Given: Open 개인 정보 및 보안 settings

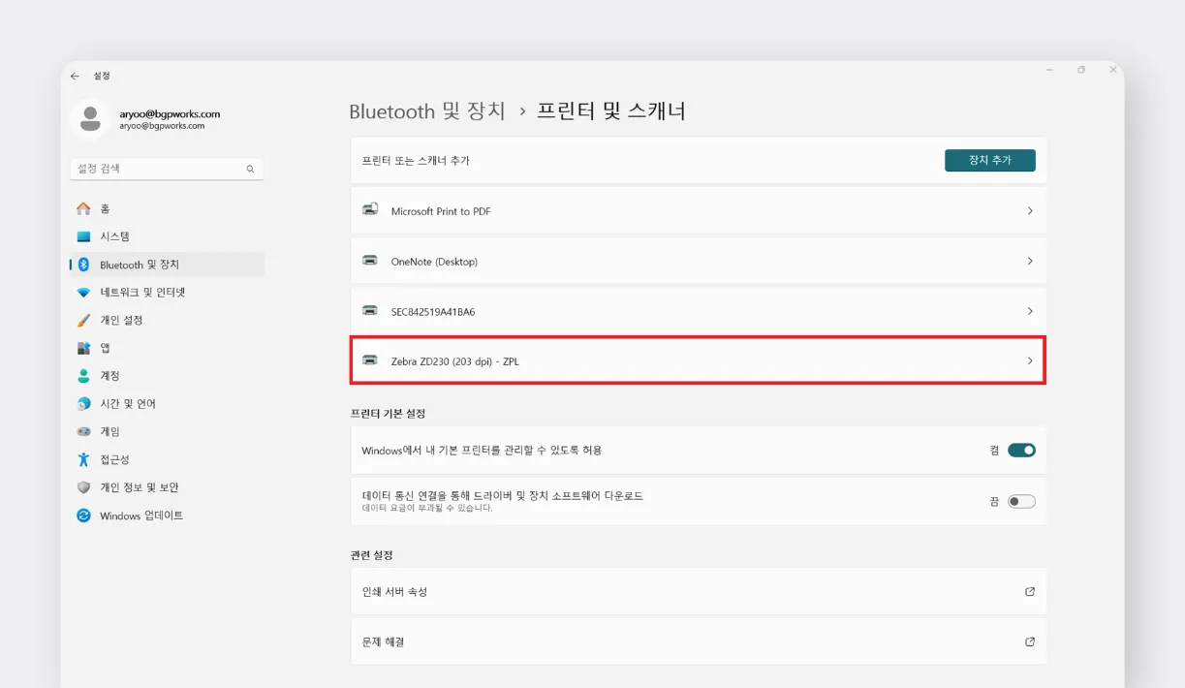Looking at the screenshot, I should [167, 487].
